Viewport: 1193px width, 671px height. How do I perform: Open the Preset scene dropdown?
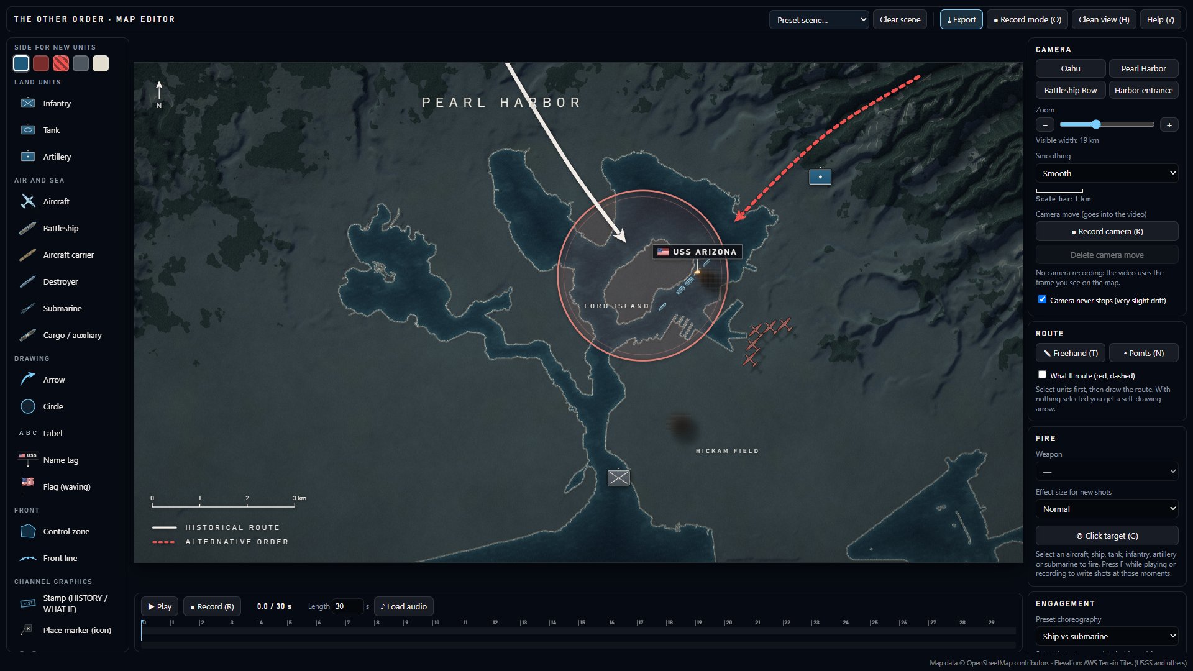coord(819,20)
